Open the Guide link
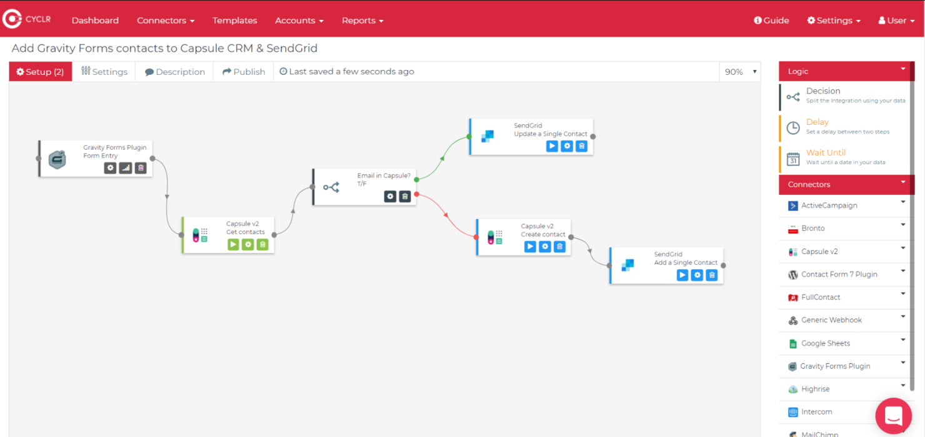Screen dimensions: 925x437 click(771, 20)
